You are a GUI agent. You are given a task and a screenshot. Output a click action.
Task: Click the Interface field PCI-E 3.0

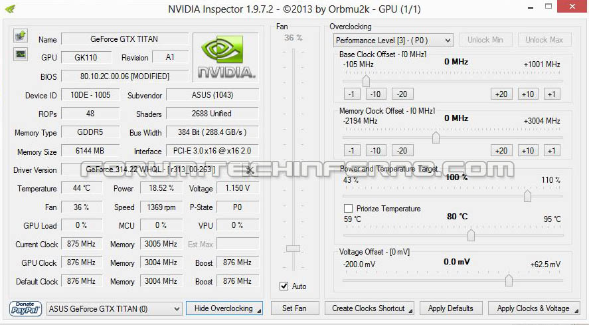(x=212, y=151)
